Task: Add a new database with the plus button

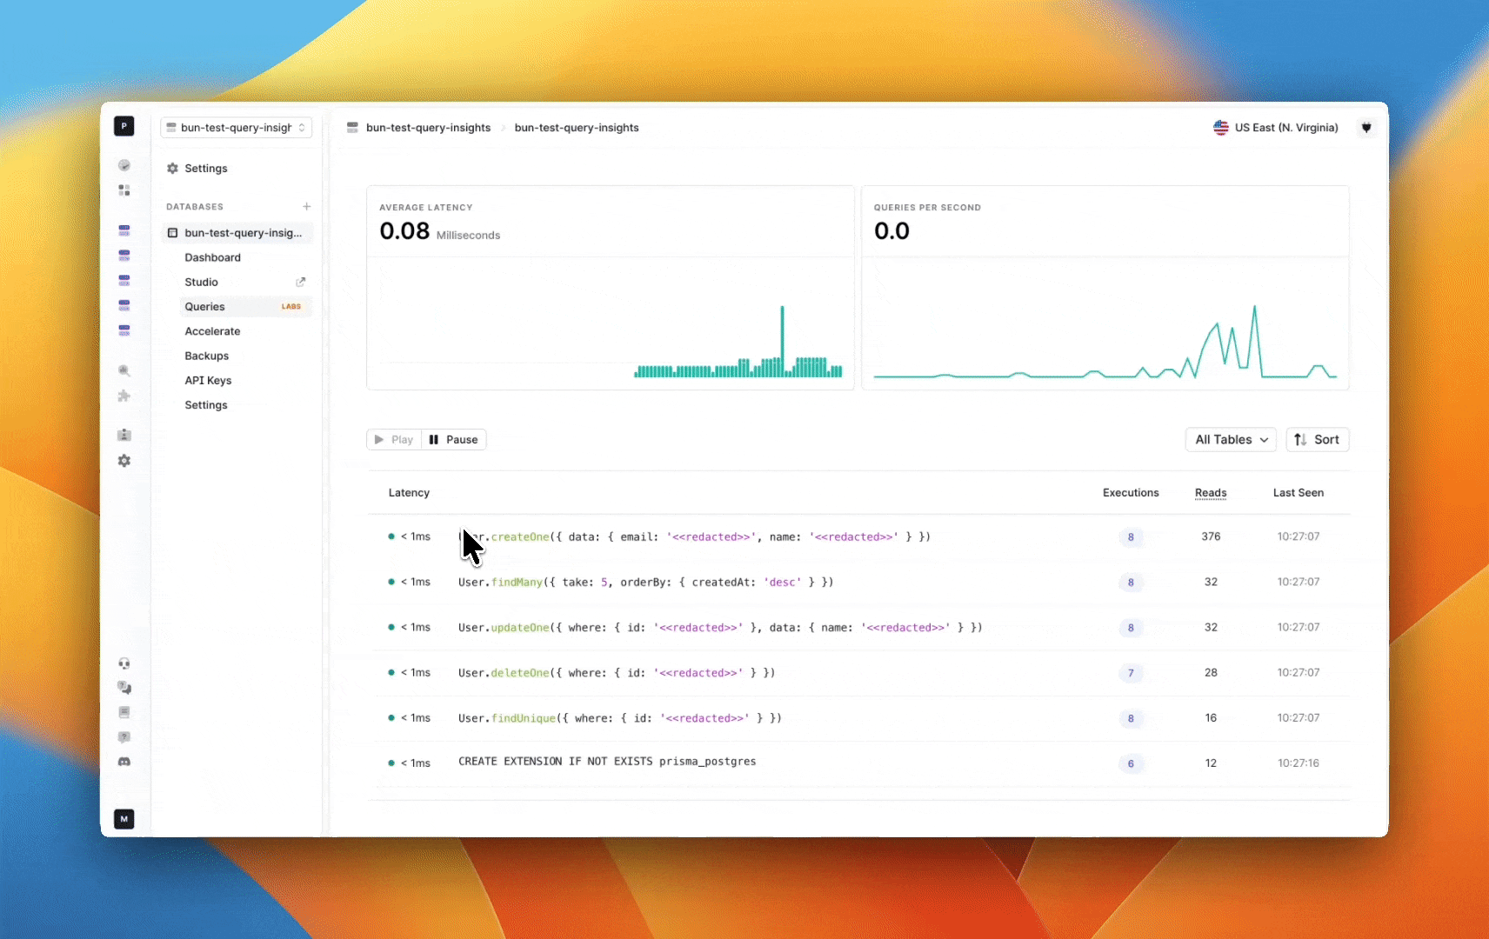Action: pyautogui.click(x=306, y=206)
